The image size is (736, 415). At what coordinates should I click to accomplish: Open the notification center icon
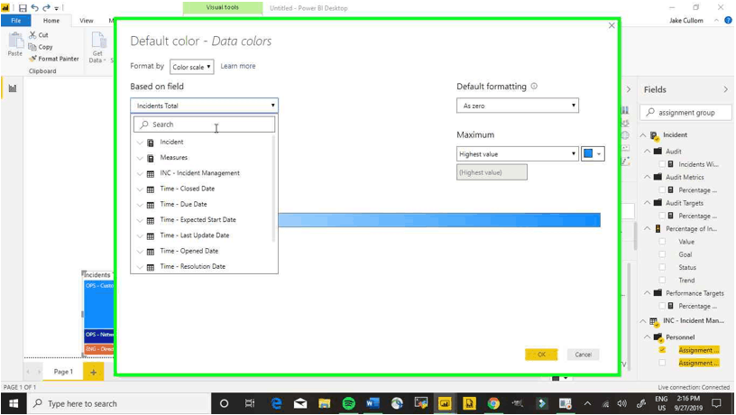(716, 403)
